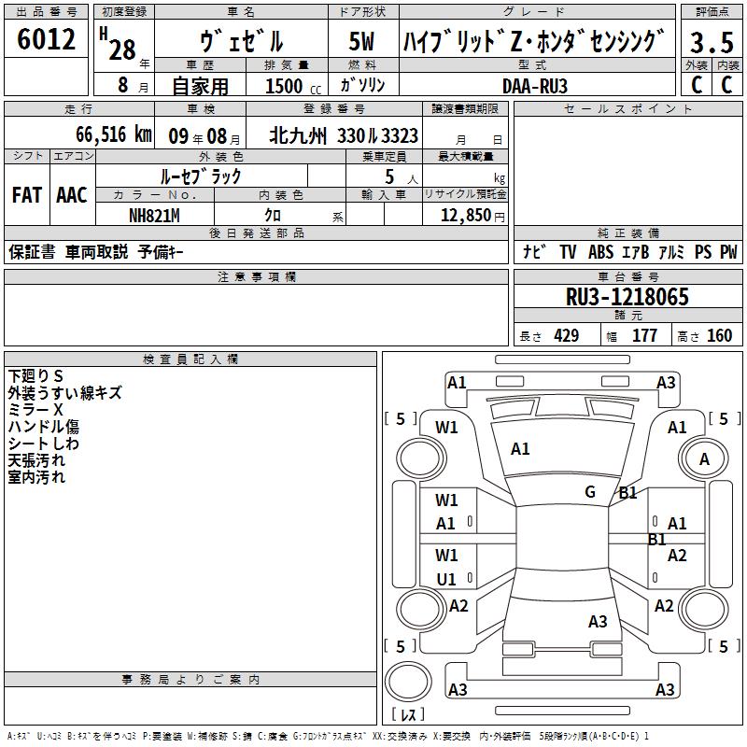
Task: Select inspector note 天張汚れ
Action: pos(36,460)
